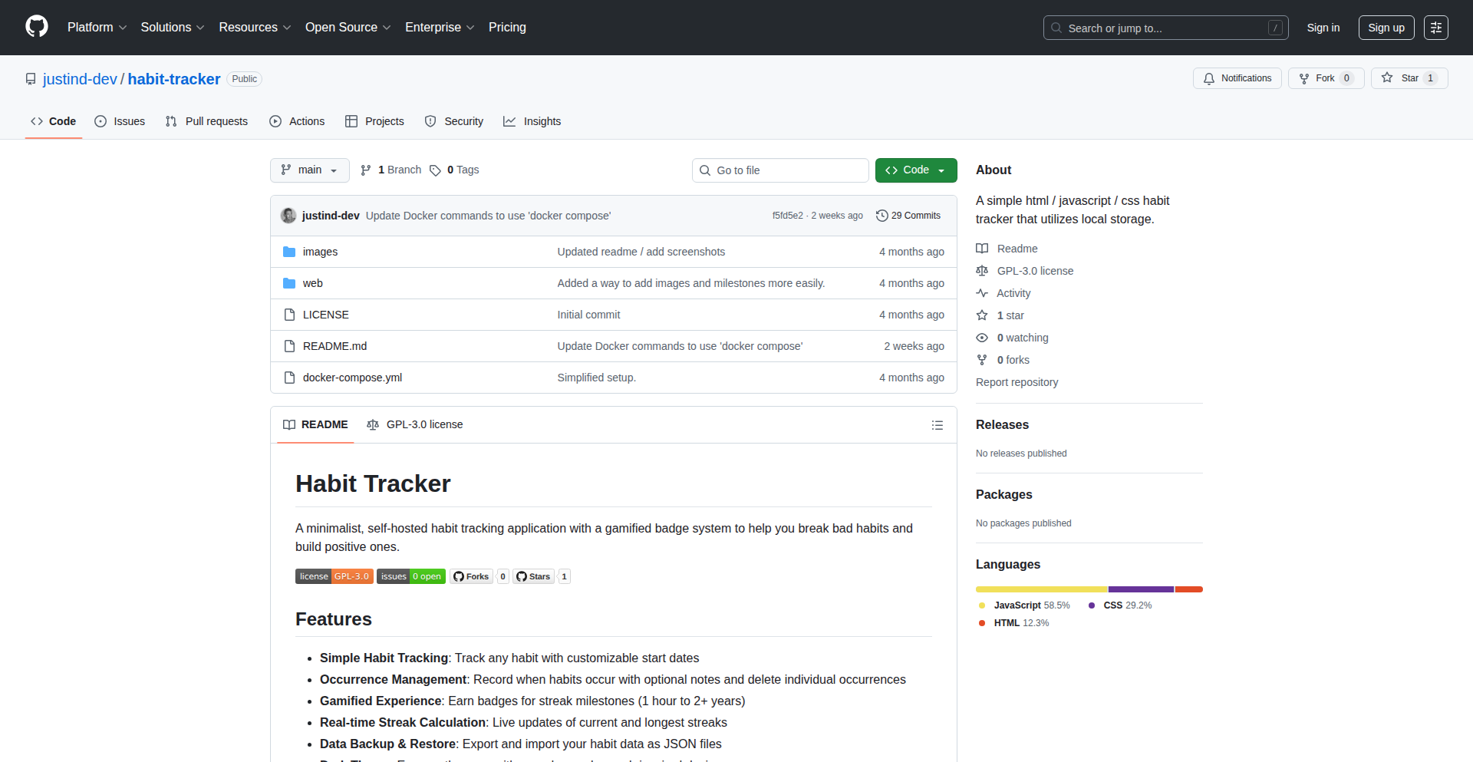Viewport: 1473px width, 762px height.
Task: Expand the Solutions menu
Action: tap(173, 28)
